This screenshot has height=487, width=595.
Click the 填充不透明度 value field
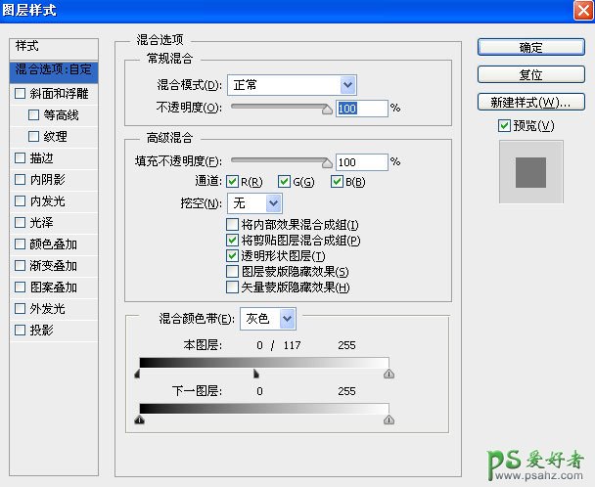point(362,162)
